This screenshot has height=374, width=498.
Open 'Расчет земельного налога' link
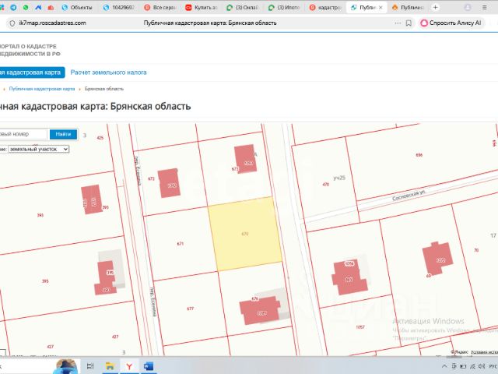pyautogui.click(x=108, y=72)
